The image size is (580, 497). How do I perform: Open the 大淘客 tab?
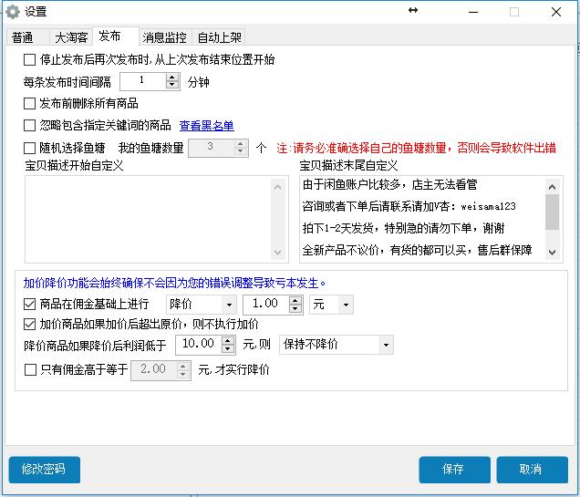click(71, 37)
